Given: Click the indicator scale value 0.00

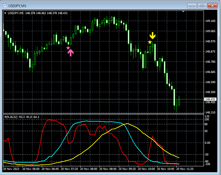Looking at the screenshot, I should point(207,143).
